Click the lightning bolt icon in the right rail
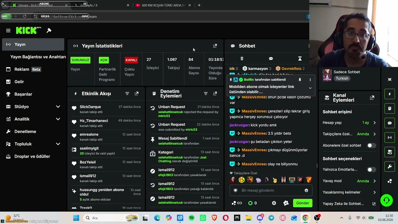The height and width of the screenshot is (224, 398). coord(390,94)
